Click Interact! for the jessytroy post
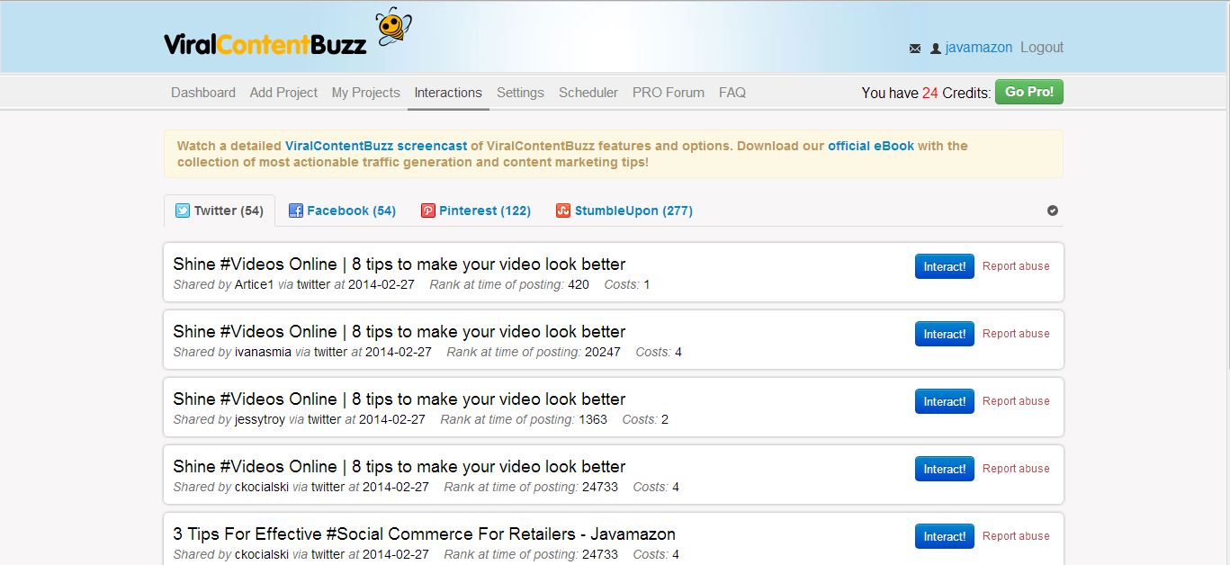Image resolution: width=1230 pixels, height=565 pixels. click(x=945, y=401)
